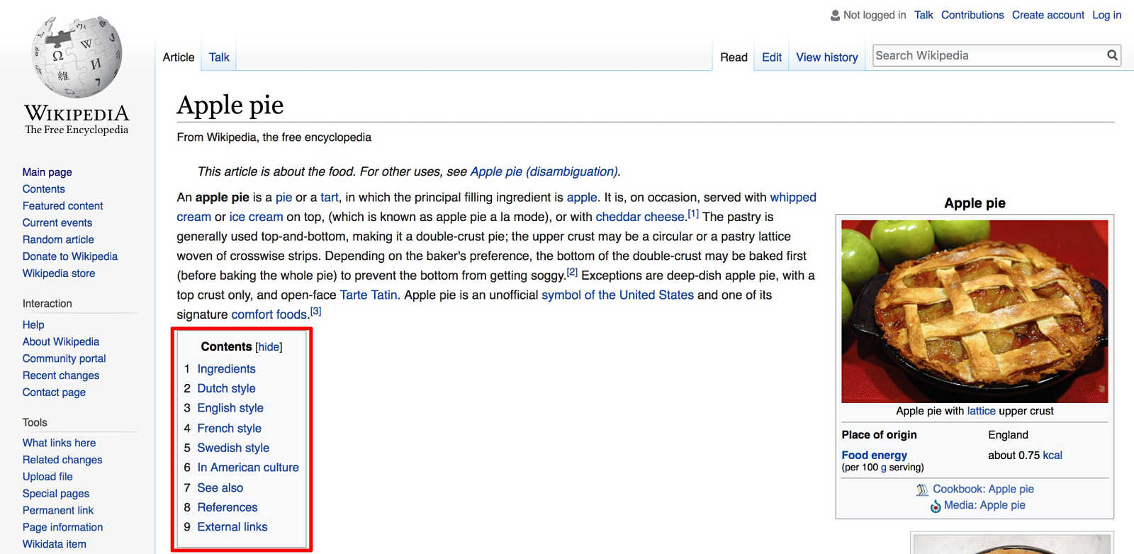The image size is (1134, 554).
Task: Click Create account link
Action: (x=1048, y=15)
